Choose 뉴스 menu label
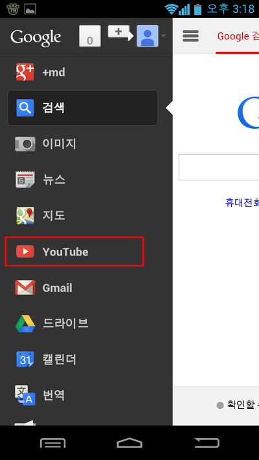Image resolution: width=259 pixels, height=460 pixels. click(54, 180)
